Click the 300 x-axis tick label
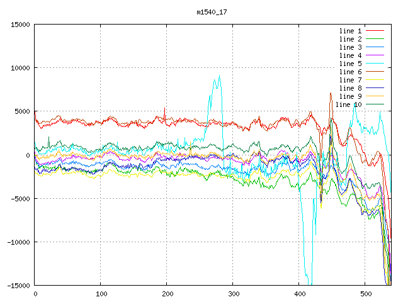 [232, 294]
